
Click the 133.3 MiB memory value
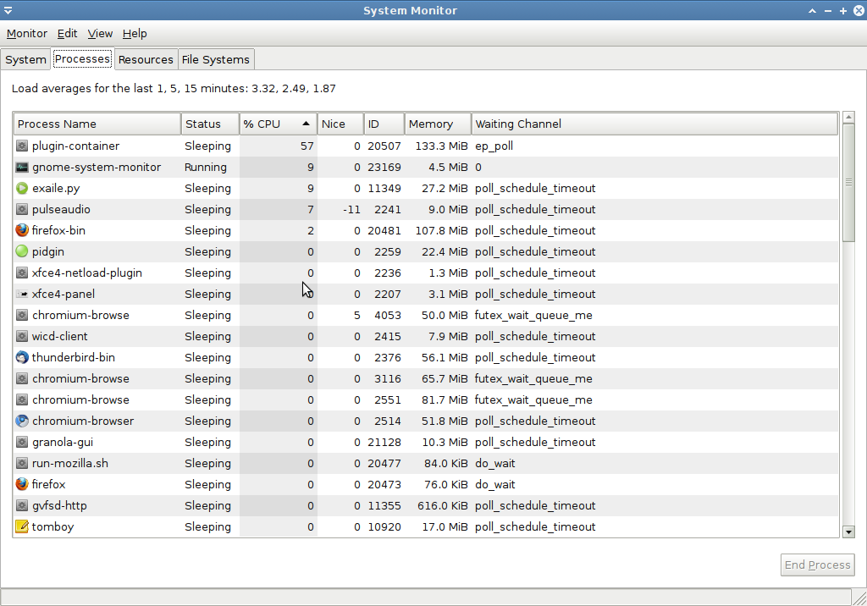point(441,146)
